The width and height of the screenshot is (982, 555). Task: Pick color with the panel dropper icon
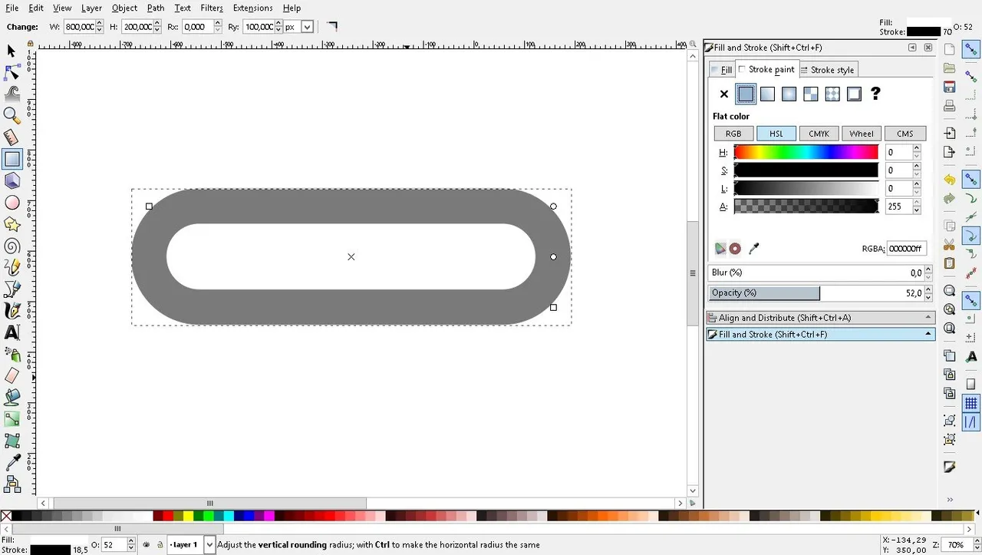click(x=753, y=249)
